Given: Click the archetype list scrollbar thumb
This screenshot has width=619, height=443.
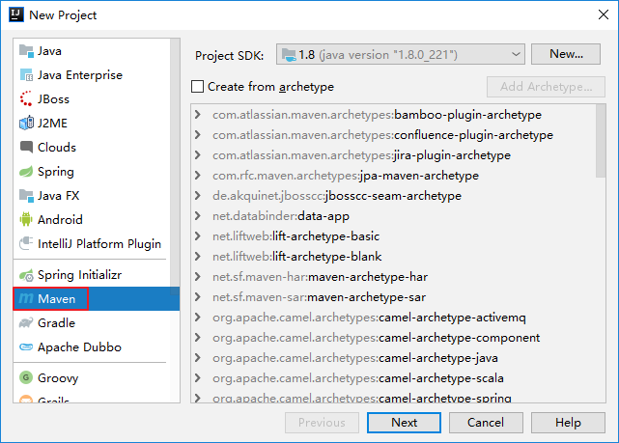Looking at the screenshot, I should pyautogui.click(x=601, y=141).
